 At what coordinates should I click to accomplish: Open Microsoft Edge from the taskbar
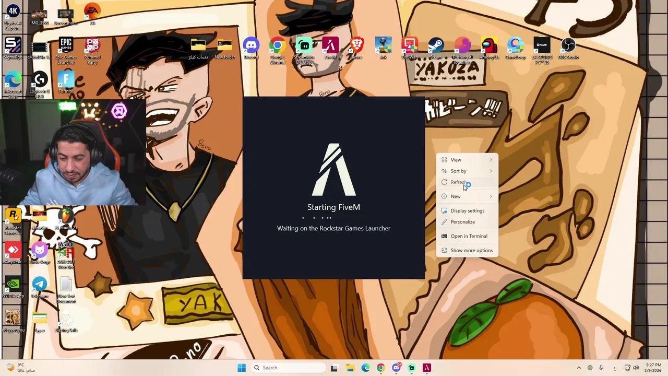pyautogui.click(x=365, y=368)
